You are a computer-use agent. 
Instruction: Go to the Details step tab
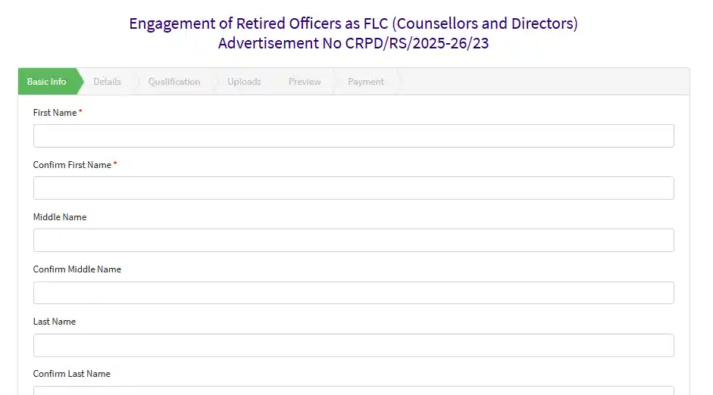click(x=107, y=82)
